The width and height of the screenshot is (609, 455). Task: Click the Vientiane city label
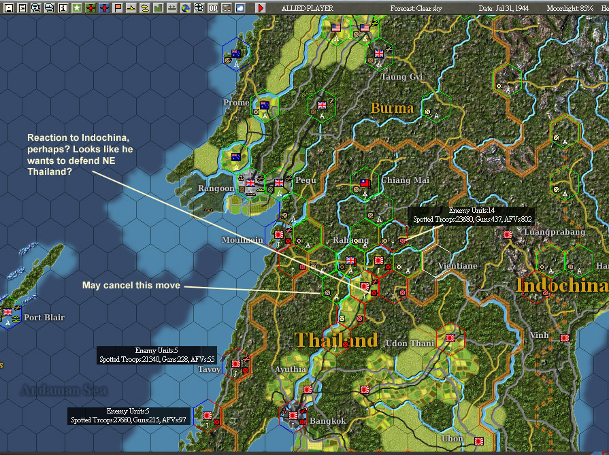[457, 266]
